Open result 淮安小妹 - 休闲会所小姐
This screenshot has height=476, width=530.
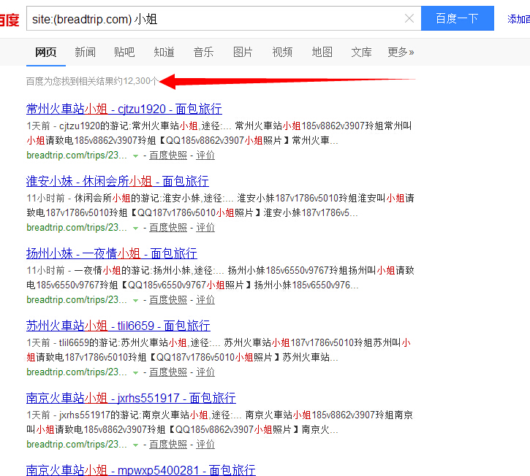click(117, 181)
